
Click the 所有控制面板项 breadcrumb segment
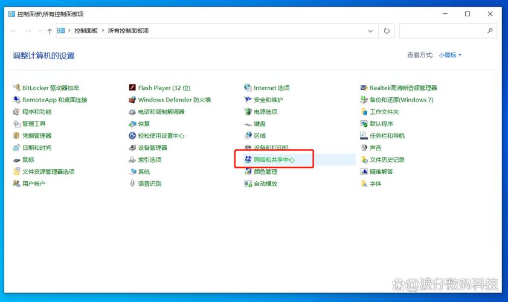coord(128,30)
